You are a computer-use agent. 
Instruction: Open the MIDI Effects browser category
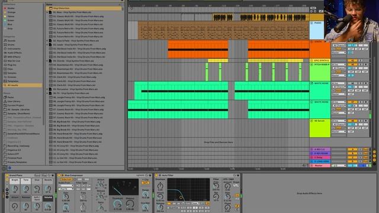pos(14,57)
